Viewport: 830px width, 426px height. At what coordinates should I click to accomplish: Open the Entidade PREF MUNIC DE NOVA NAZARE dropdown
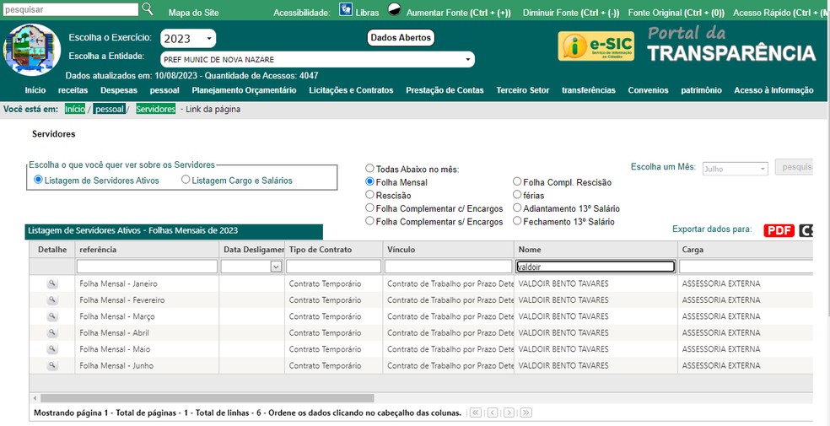tap(318, 60)
